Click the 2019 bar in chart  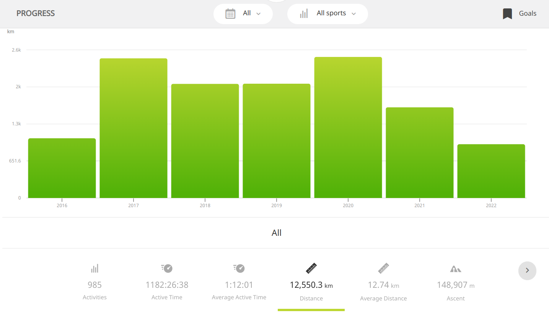tap(277, 141)
